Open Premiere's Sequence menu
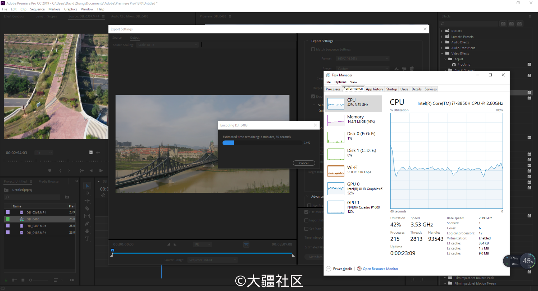Screen dimensions: 538x291 click(37, 9)
